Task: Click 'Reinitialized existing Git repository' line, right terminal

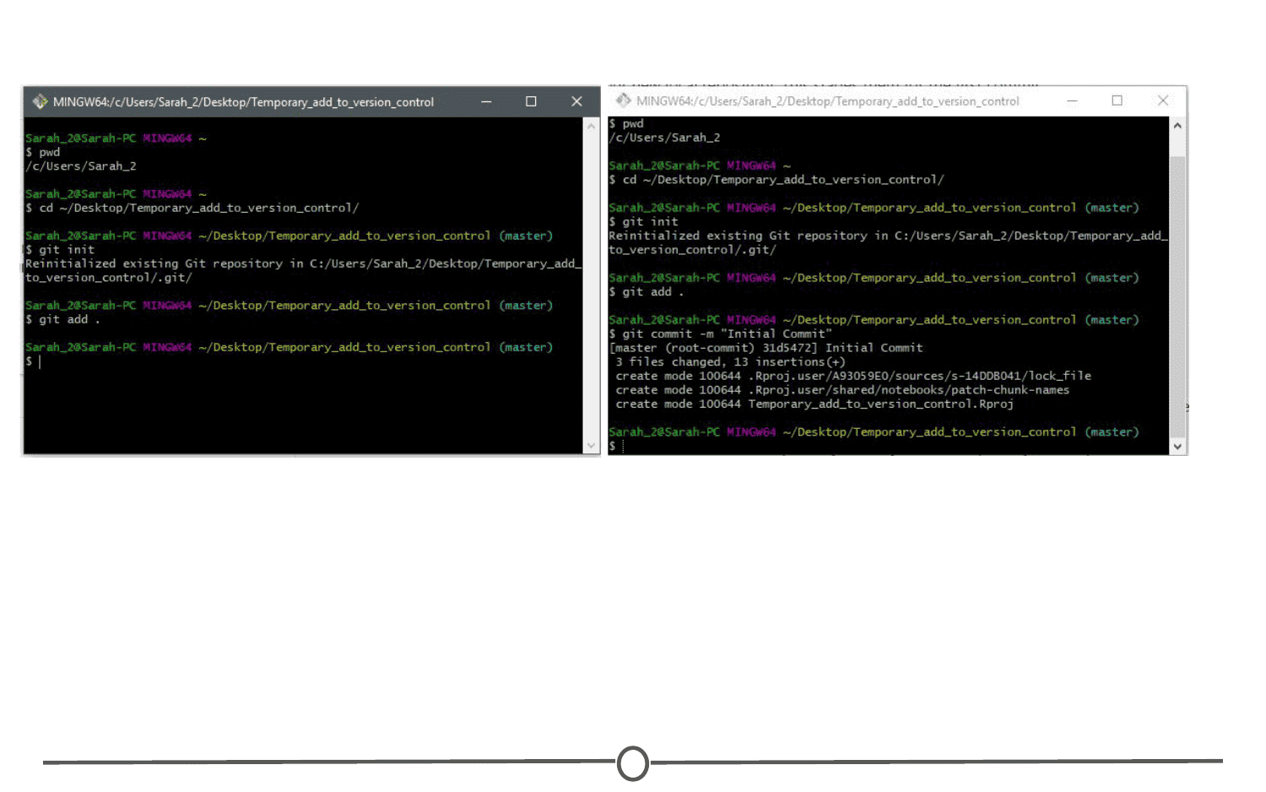Action: click(888, 236)
